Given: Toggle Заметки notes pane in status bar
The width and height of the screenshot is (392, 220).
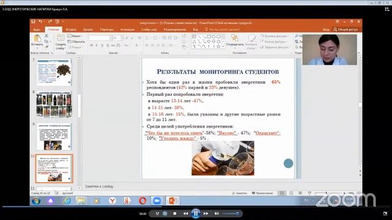Looking at the screenshot, I should 239,193.
